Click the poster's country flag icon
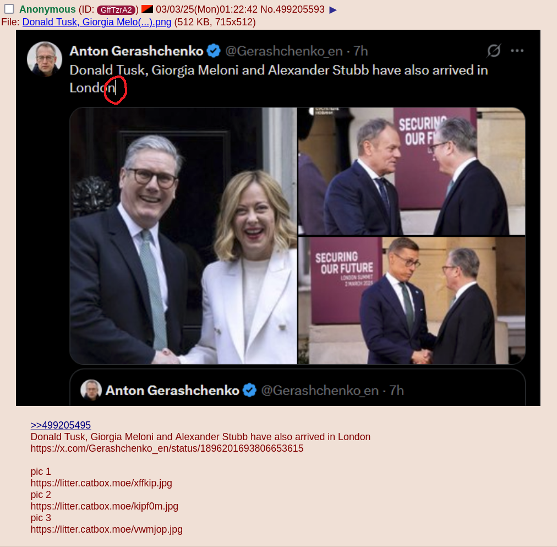 (147, 9)
